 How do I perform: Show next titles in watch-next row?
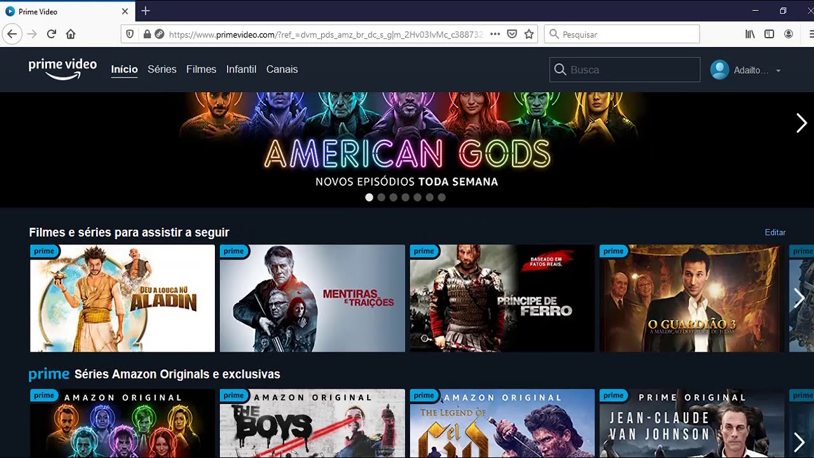pyautogui.click(x=799, y=298)
